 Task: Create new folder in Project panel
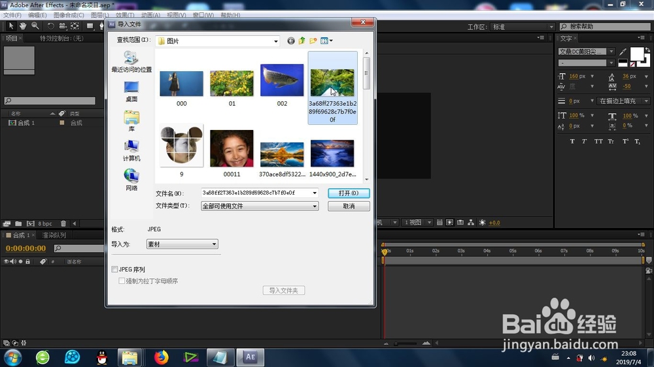18,224
